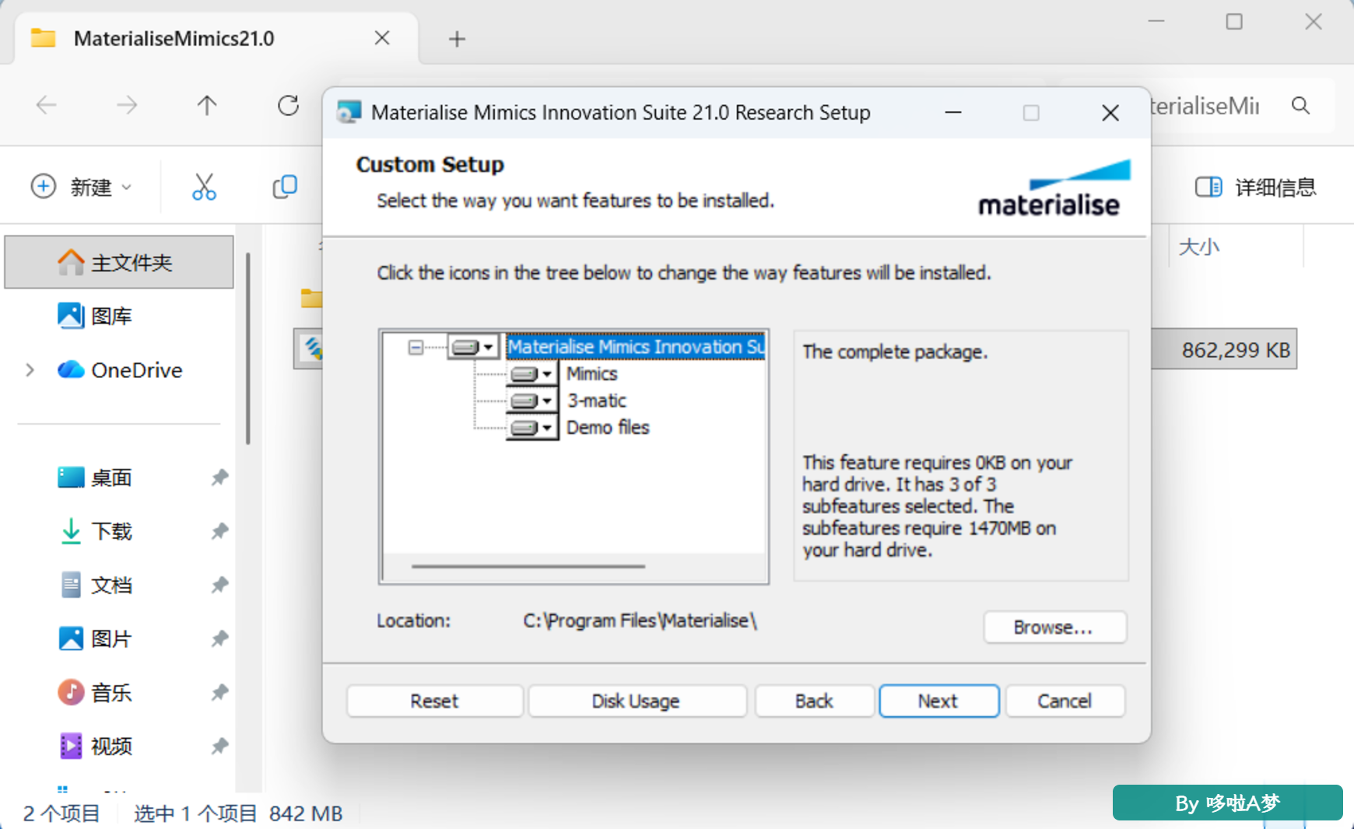Viewport: 1354px width, 829px height.
Task: Open the Mimics feature install dropdown
Action: click(532, 374)
